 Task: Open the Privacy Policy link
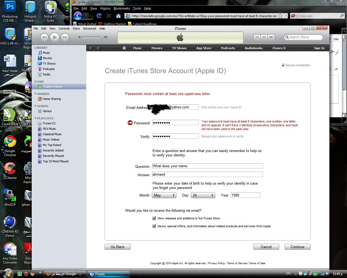click(216, 263)
